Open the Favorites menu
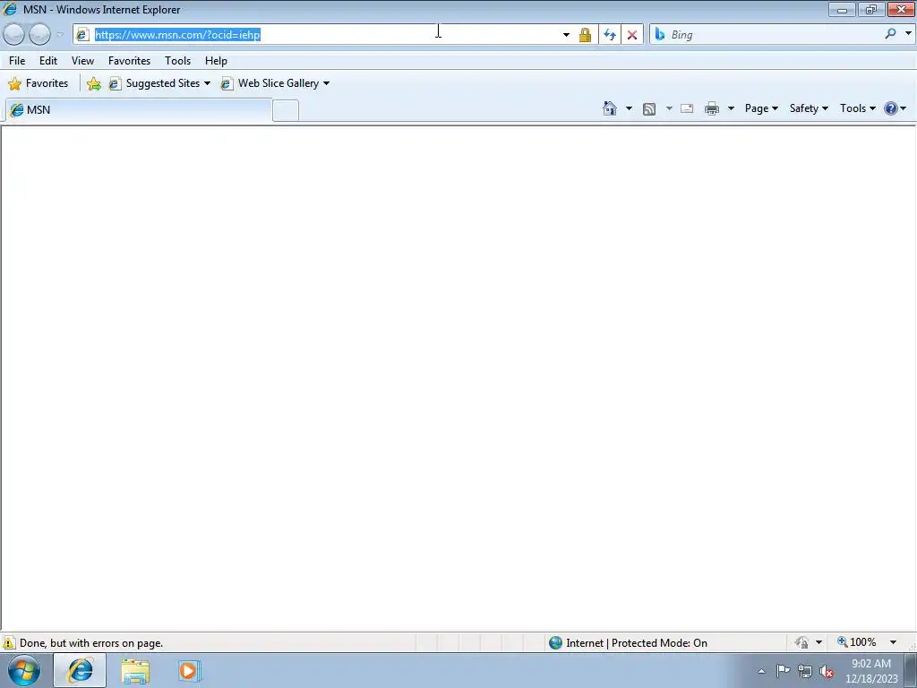The width and height of the screenshot is (917, 688). (x=129, y=61)
